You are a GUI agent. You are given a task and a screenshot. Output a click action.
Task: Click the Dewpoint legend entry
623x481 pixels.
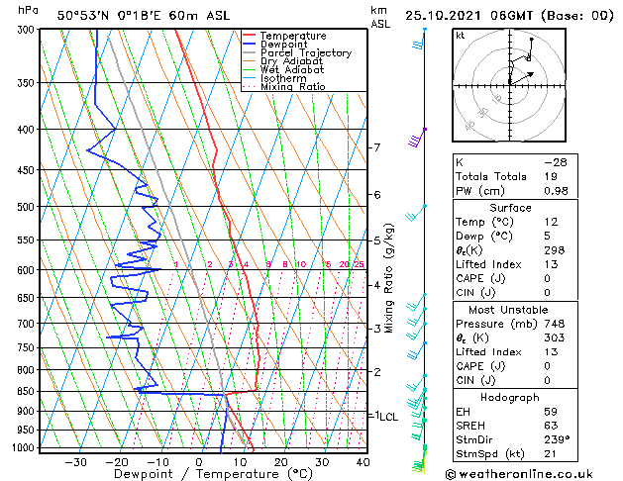(283, 45)
